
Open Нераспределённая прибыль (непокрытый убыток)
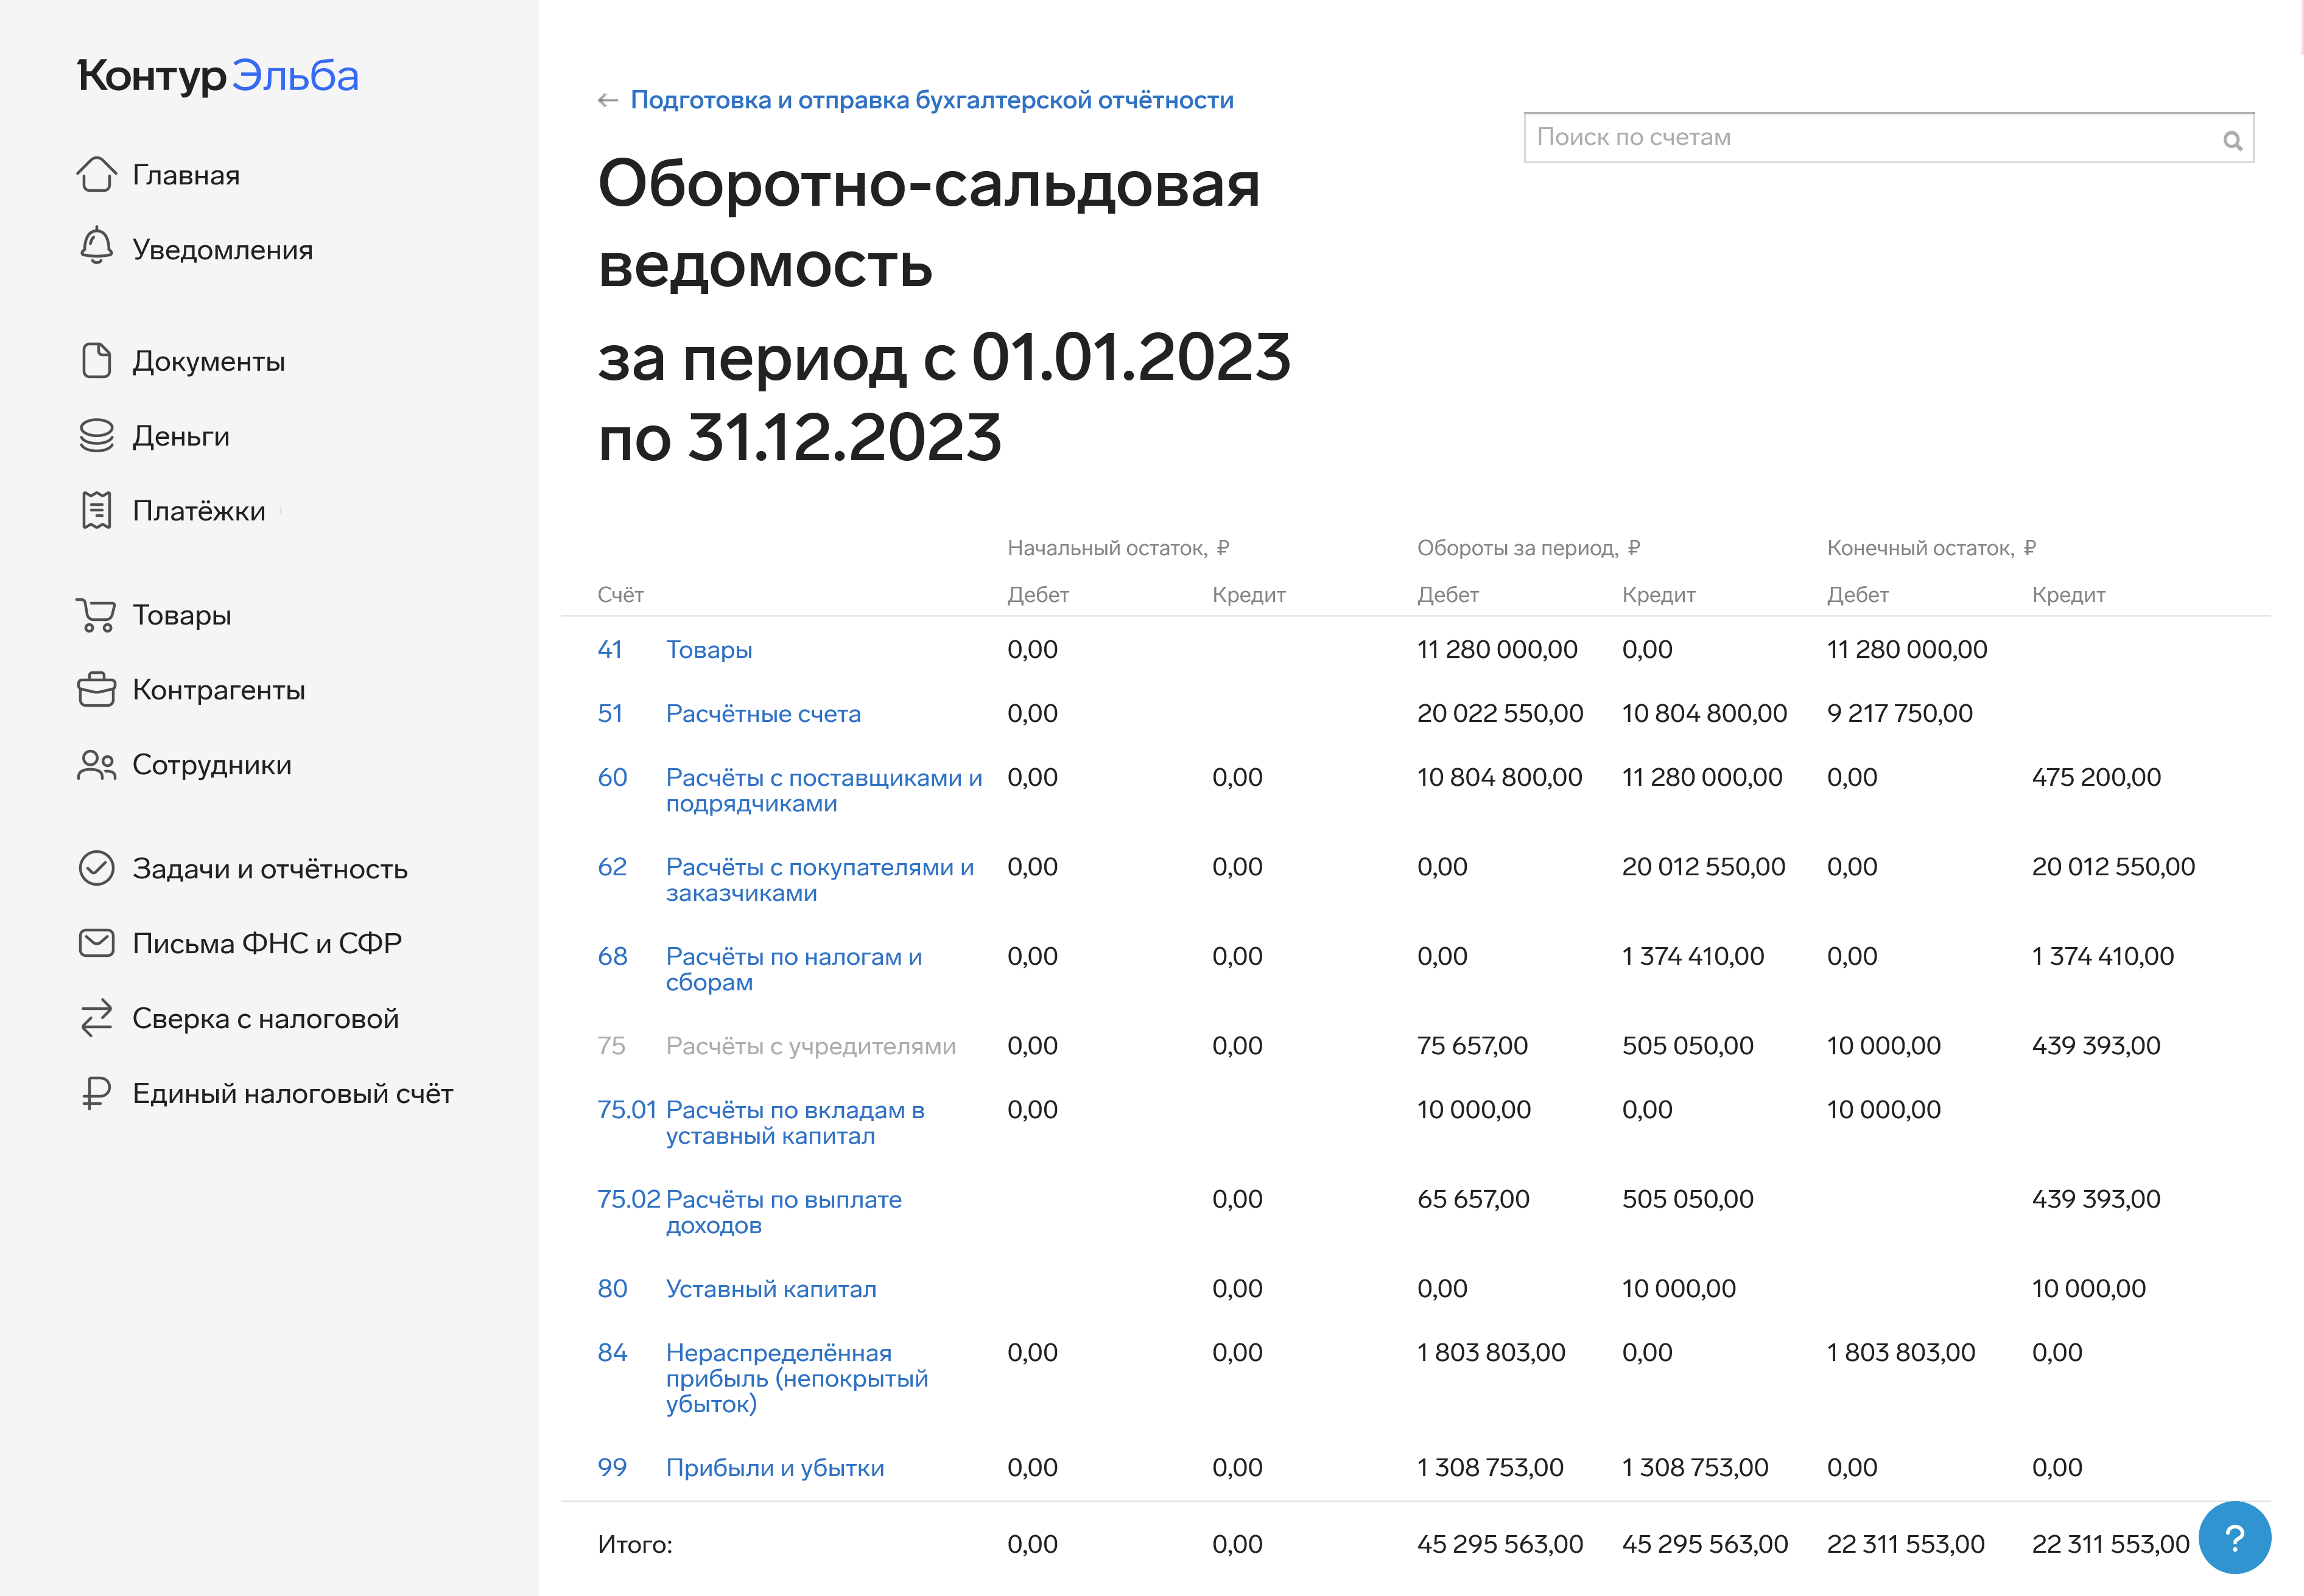(797, 1378)
